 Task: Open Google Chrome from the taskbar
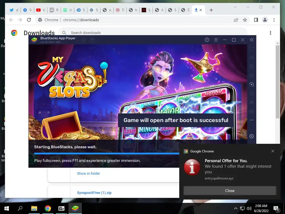(x=48, y=208)
